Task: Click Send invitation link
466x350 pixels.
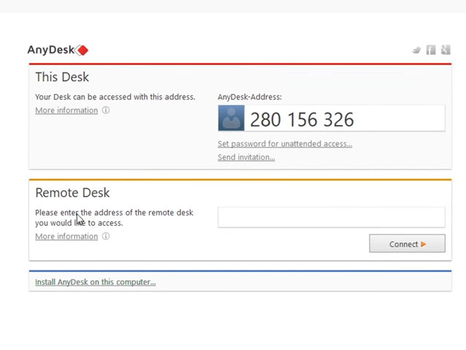Action: [x=246, y=157]
